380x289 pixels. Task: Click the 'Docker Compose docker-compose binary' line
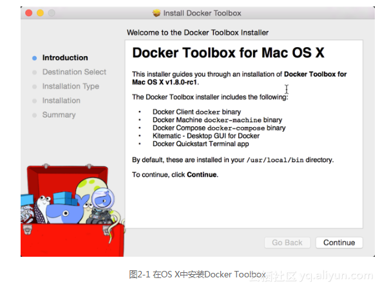point(219,128)
